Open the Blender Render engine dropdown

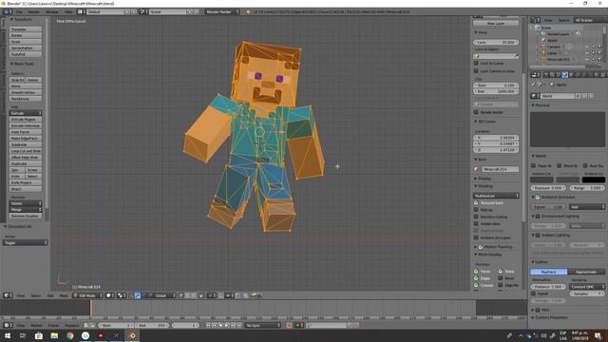[222, 12]
